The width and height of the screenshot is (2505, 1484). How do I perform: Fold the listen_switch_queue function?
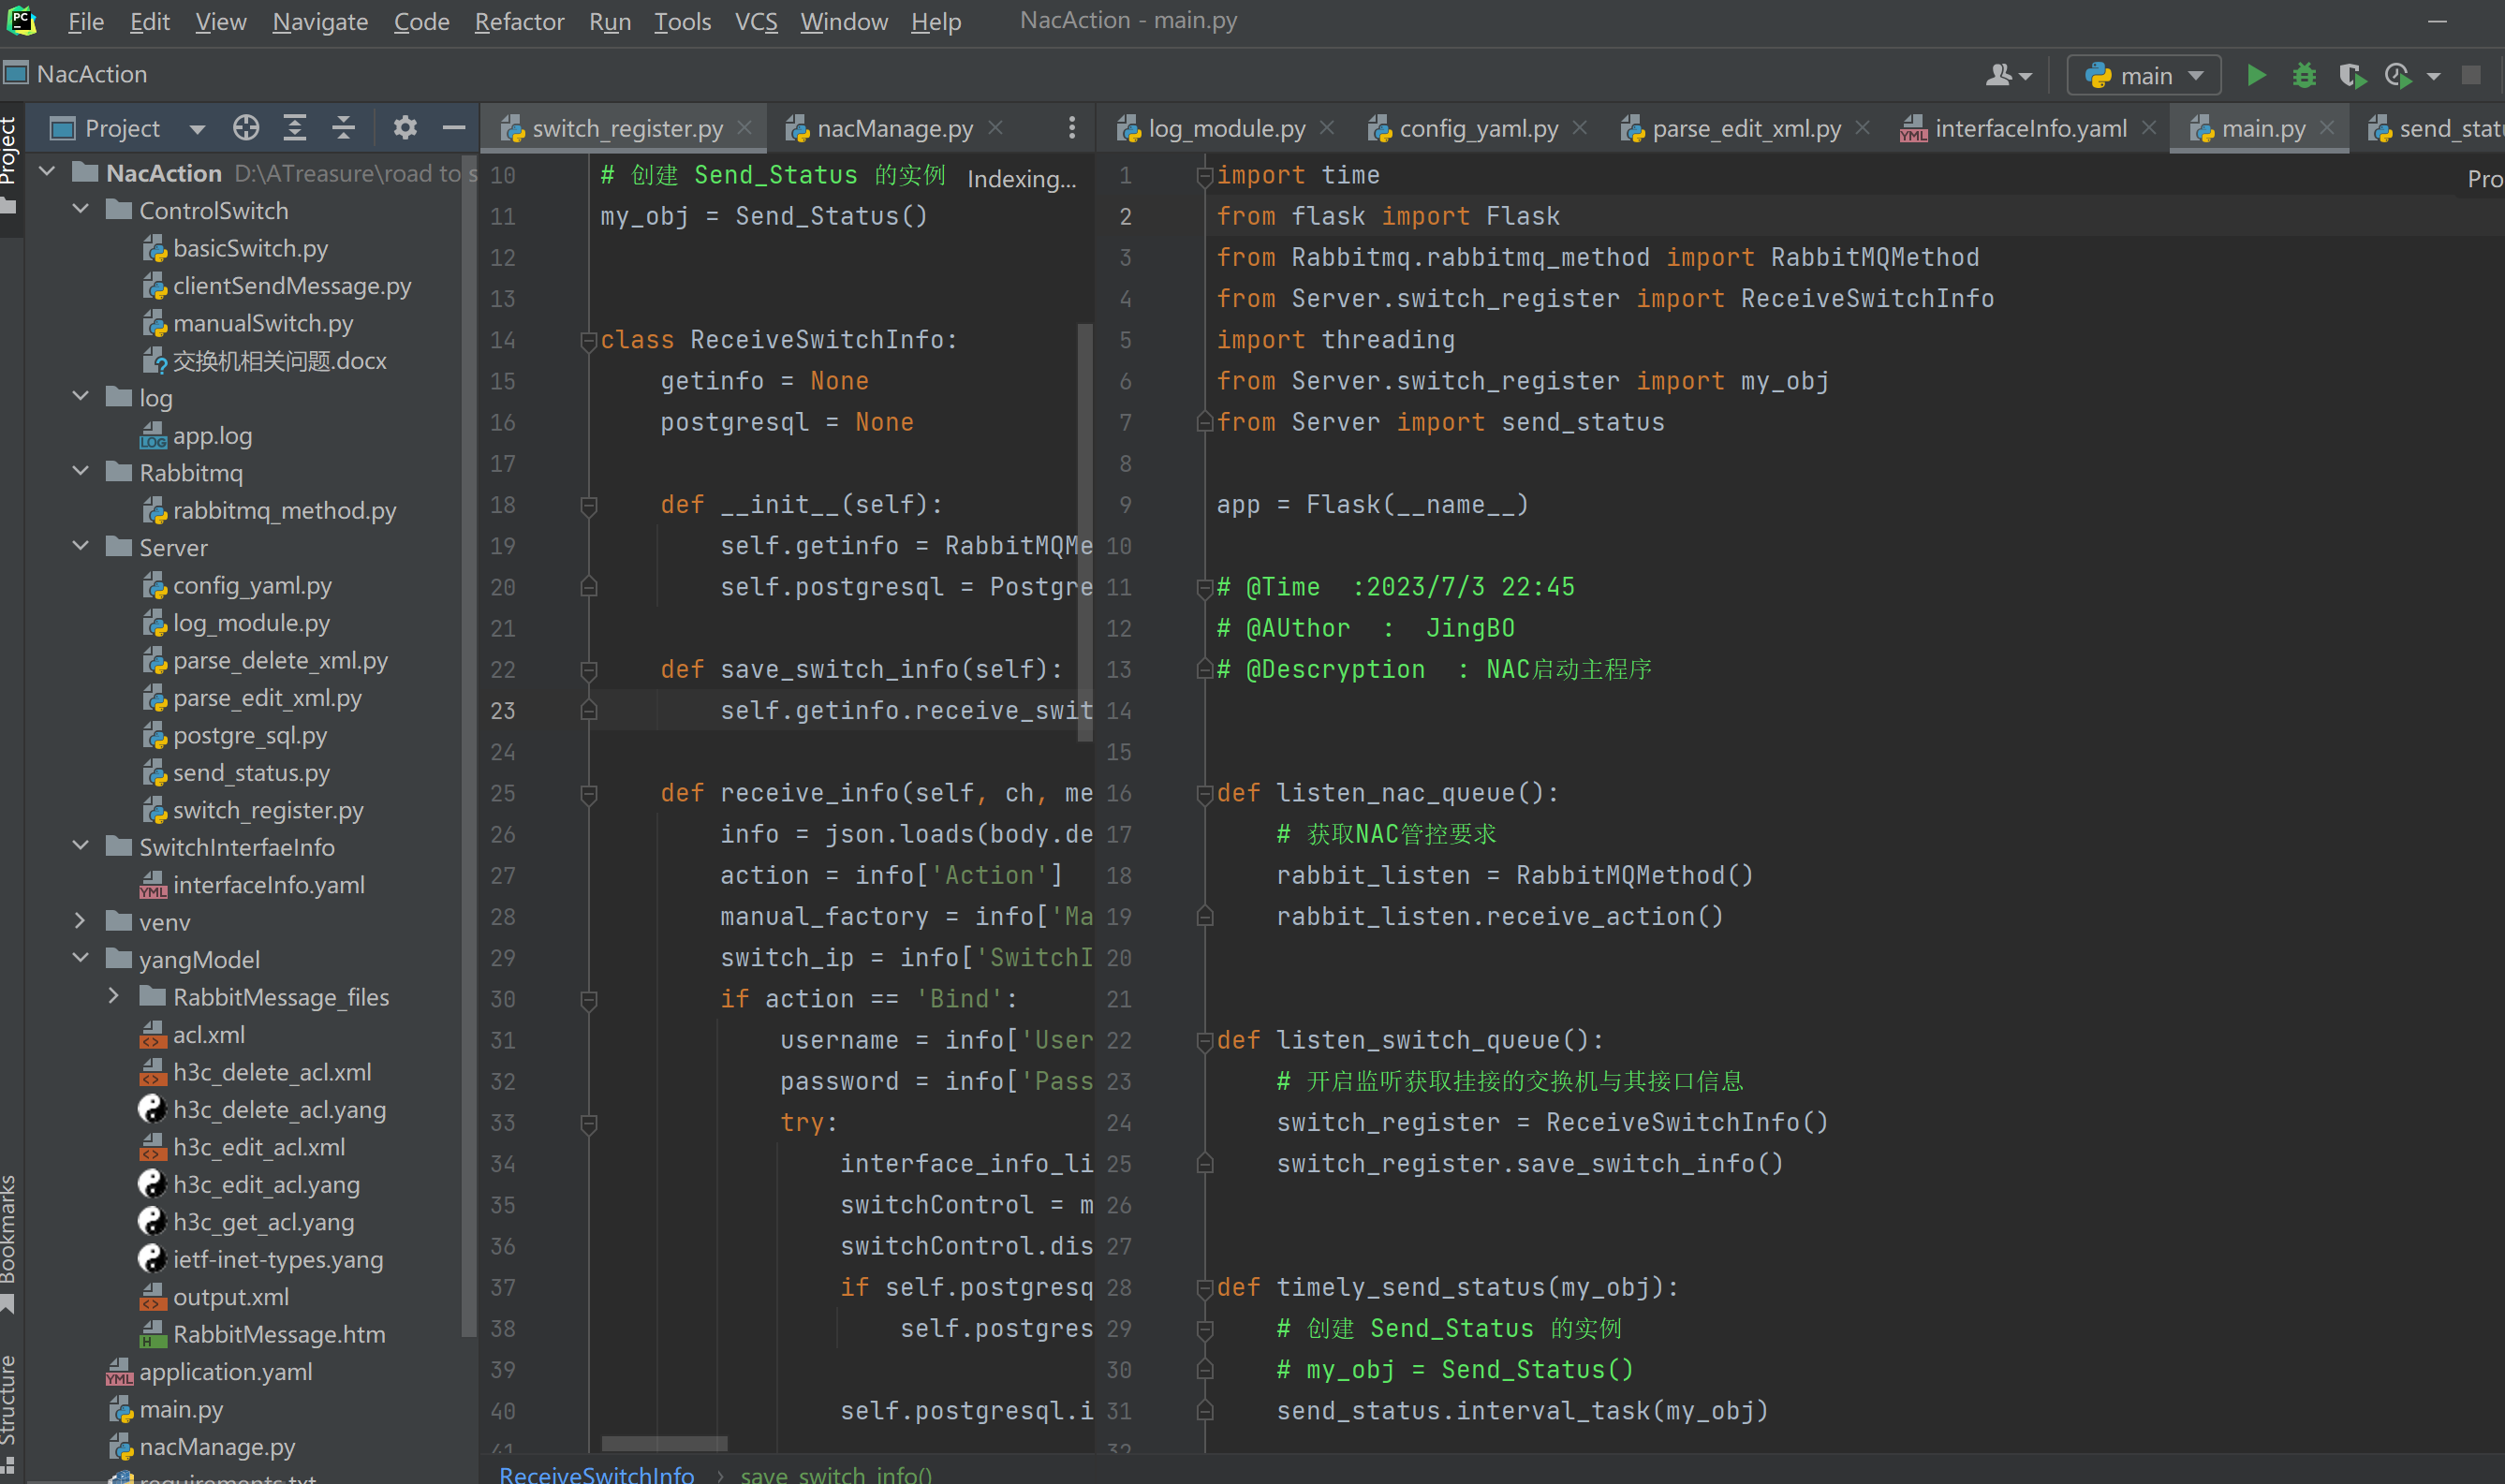pyautogui.click(x=1204, y=1041)
